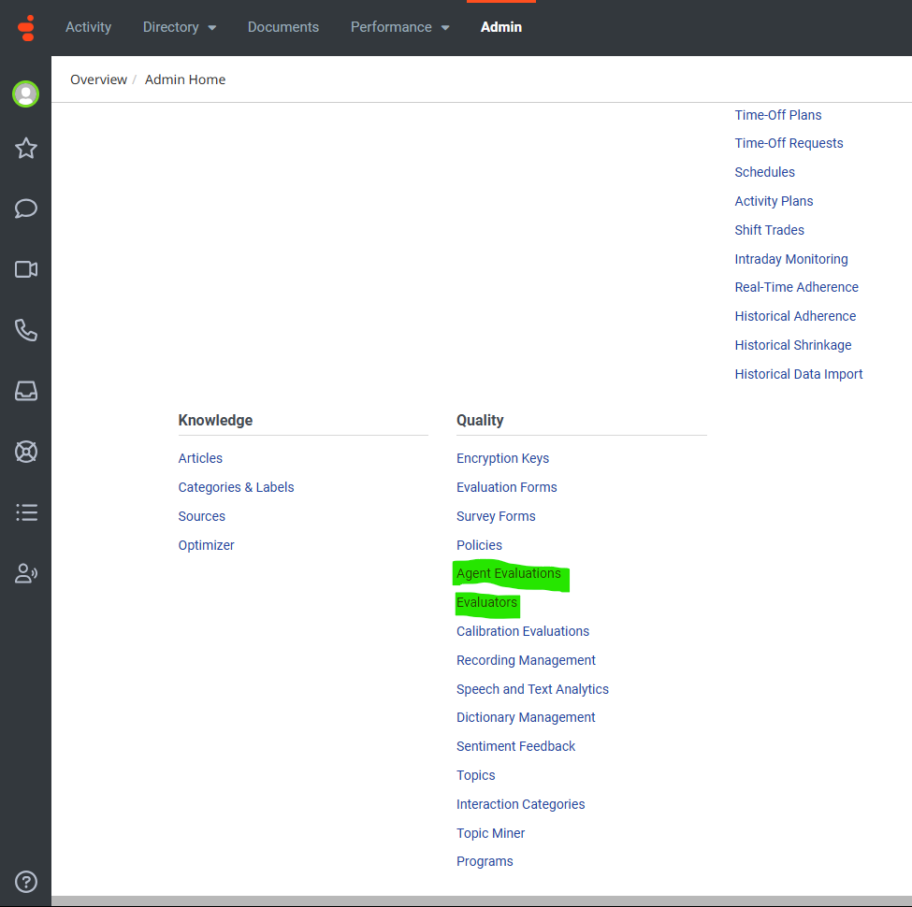The height and width of the screenshot is (907, 912).
Task: Open the Programs link
Action: [x=485, y=862]
